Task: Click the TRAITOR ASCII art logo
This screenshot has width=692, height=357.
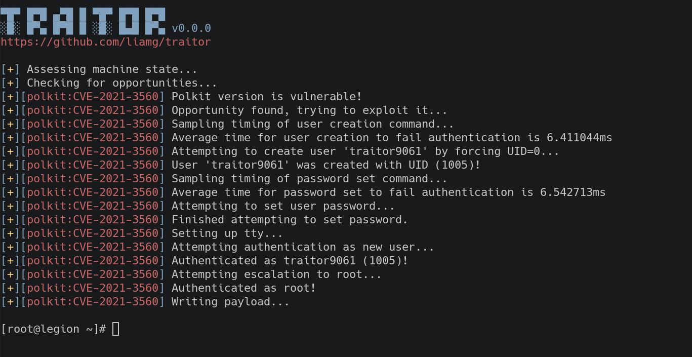Action: tap(83, 21)
